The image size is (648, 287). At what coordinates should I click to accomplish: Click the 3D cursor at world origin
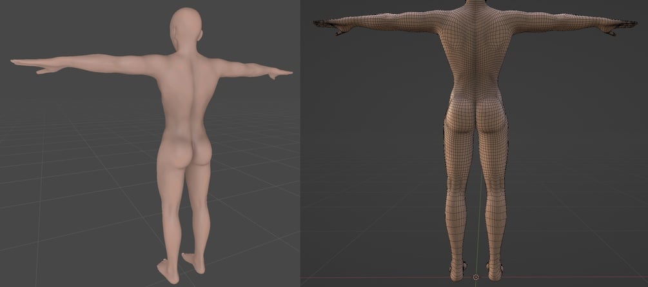pyautogui.click(x=476, y=277)
